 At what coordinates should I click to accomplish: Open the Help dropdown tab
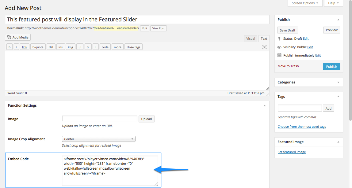[x=333, y=3]
